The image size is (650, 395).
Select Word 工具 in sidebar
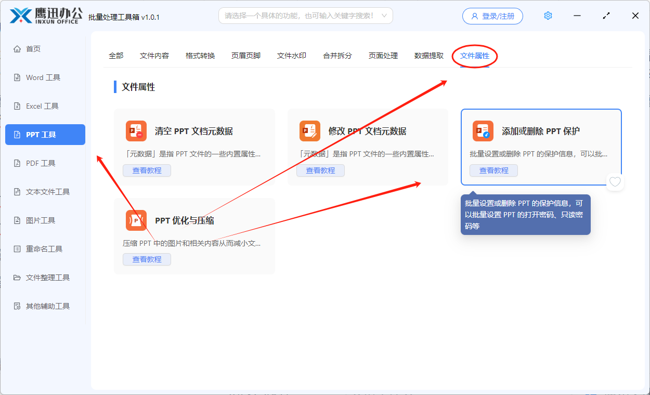click(45, 77)
